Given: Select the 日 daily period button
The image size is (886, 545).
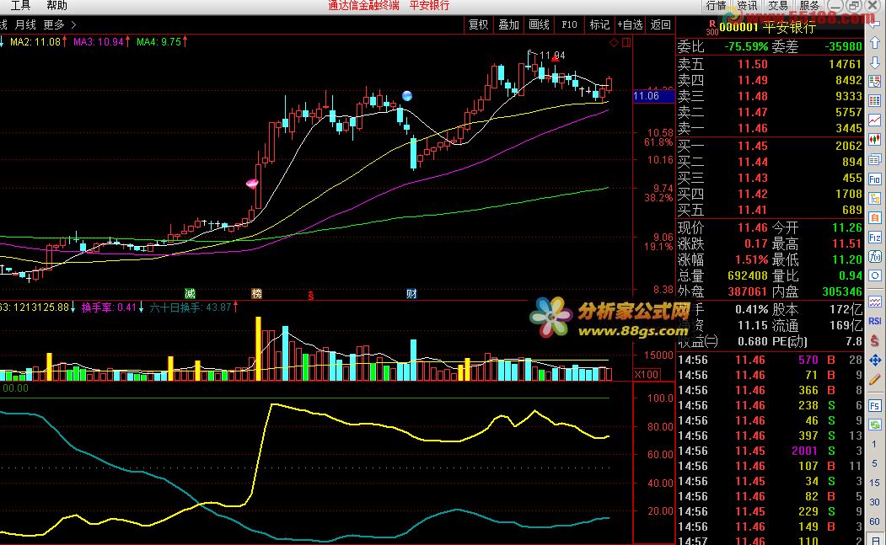Looking at the screenshot, I should pyautogui.click(x=875, y=540).
